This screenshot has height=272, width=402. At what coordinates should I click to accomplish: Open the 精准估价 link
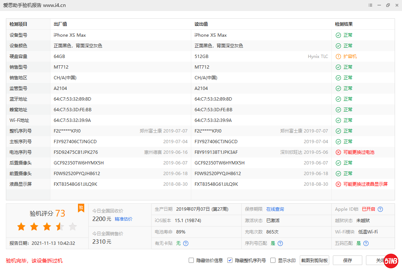(x=124, y=219)
